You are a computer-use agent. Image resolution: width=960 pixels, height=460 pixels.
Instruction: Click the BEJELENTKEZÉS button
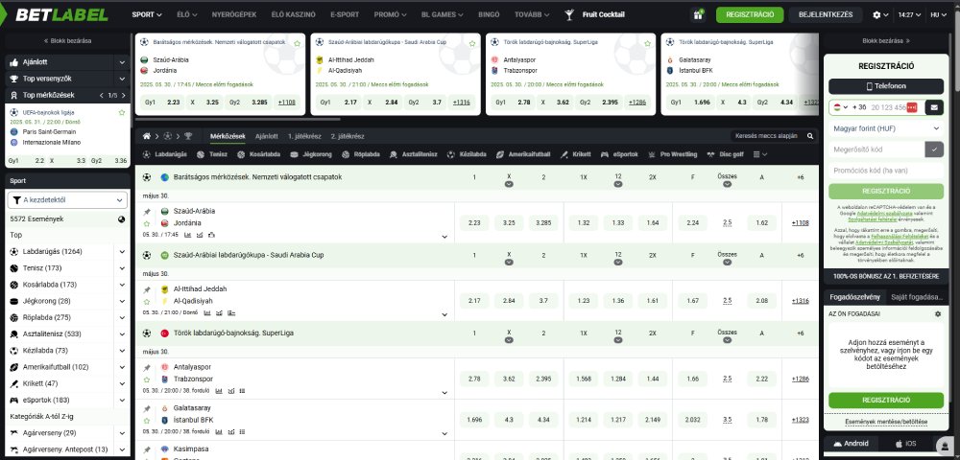click(826, 14)
